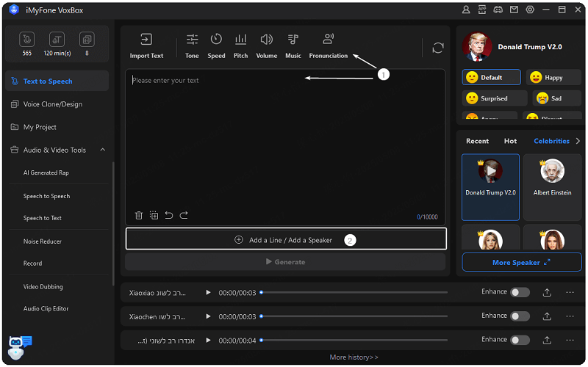
Task: Open the mail message icon
Action: click(514, 10)
